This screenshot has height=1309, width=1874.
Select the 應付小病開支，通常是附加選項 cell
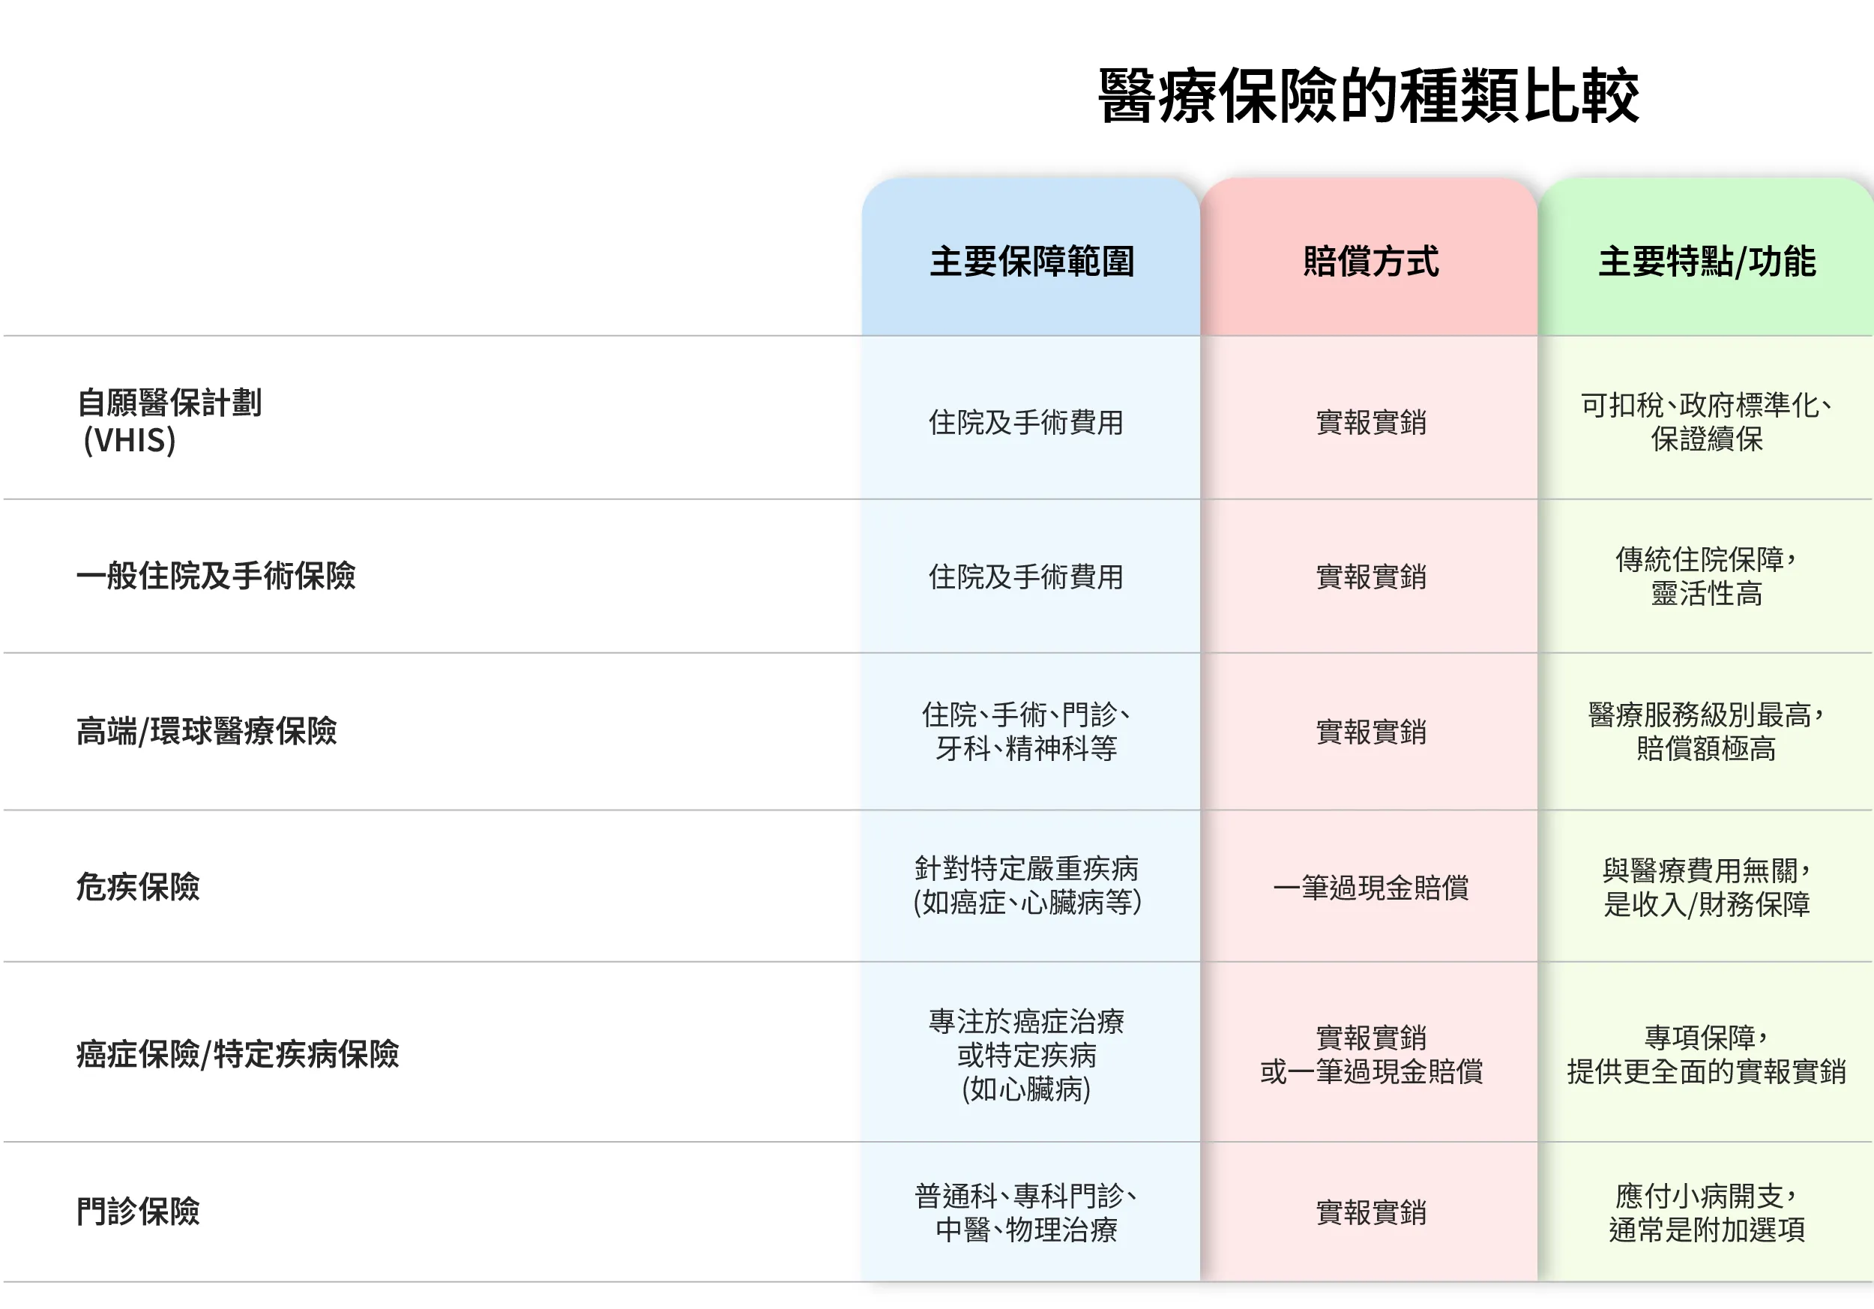tap(1707, 1213)
